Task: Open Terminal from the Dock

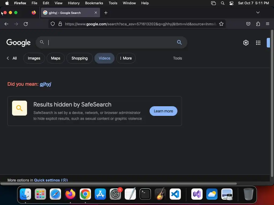Action: pyautogui.click(x=145, y=194)
